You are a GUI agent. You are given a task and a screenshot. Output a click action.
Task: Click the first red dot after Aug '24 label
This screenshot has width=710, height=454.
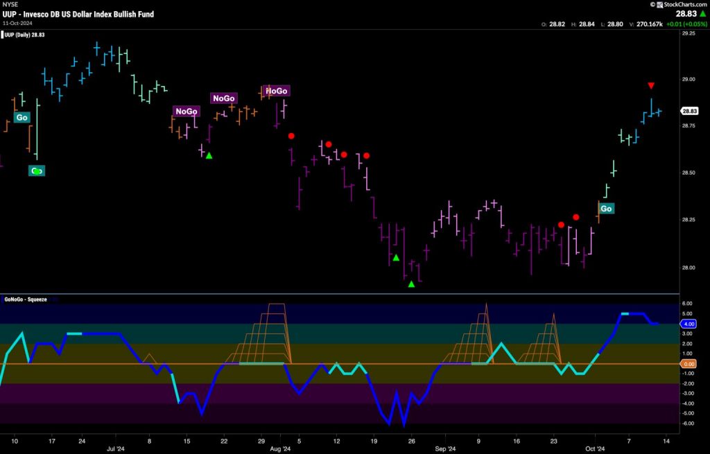pos(291,136)
